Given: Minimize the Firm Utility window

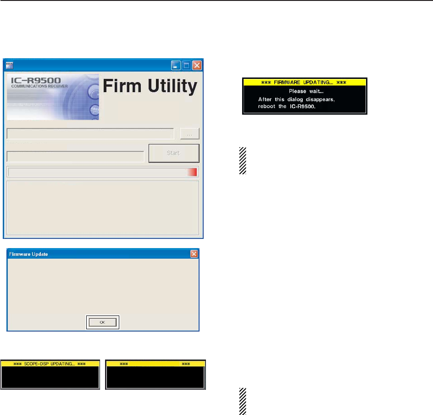Looking at the screenshot, I should coord(176,66).
